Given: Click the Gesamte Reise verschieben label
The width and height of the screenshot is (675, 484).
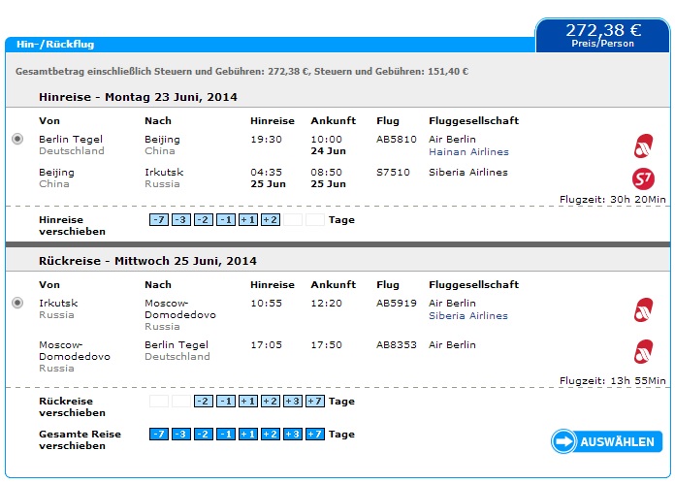Looking at the screenshot, I should pyautogui.click(x=80, y=440).
